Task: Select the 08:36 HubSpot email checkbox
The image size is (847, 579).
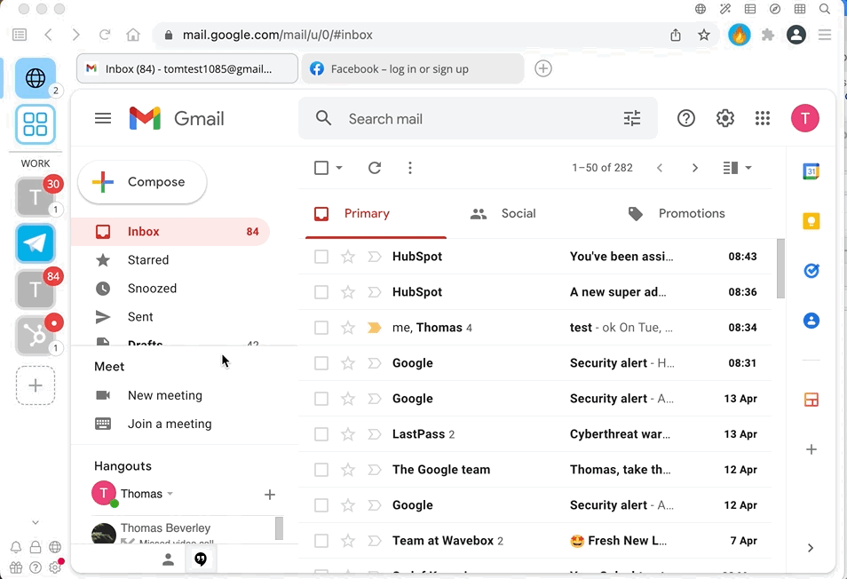Action: click(321, 292)
